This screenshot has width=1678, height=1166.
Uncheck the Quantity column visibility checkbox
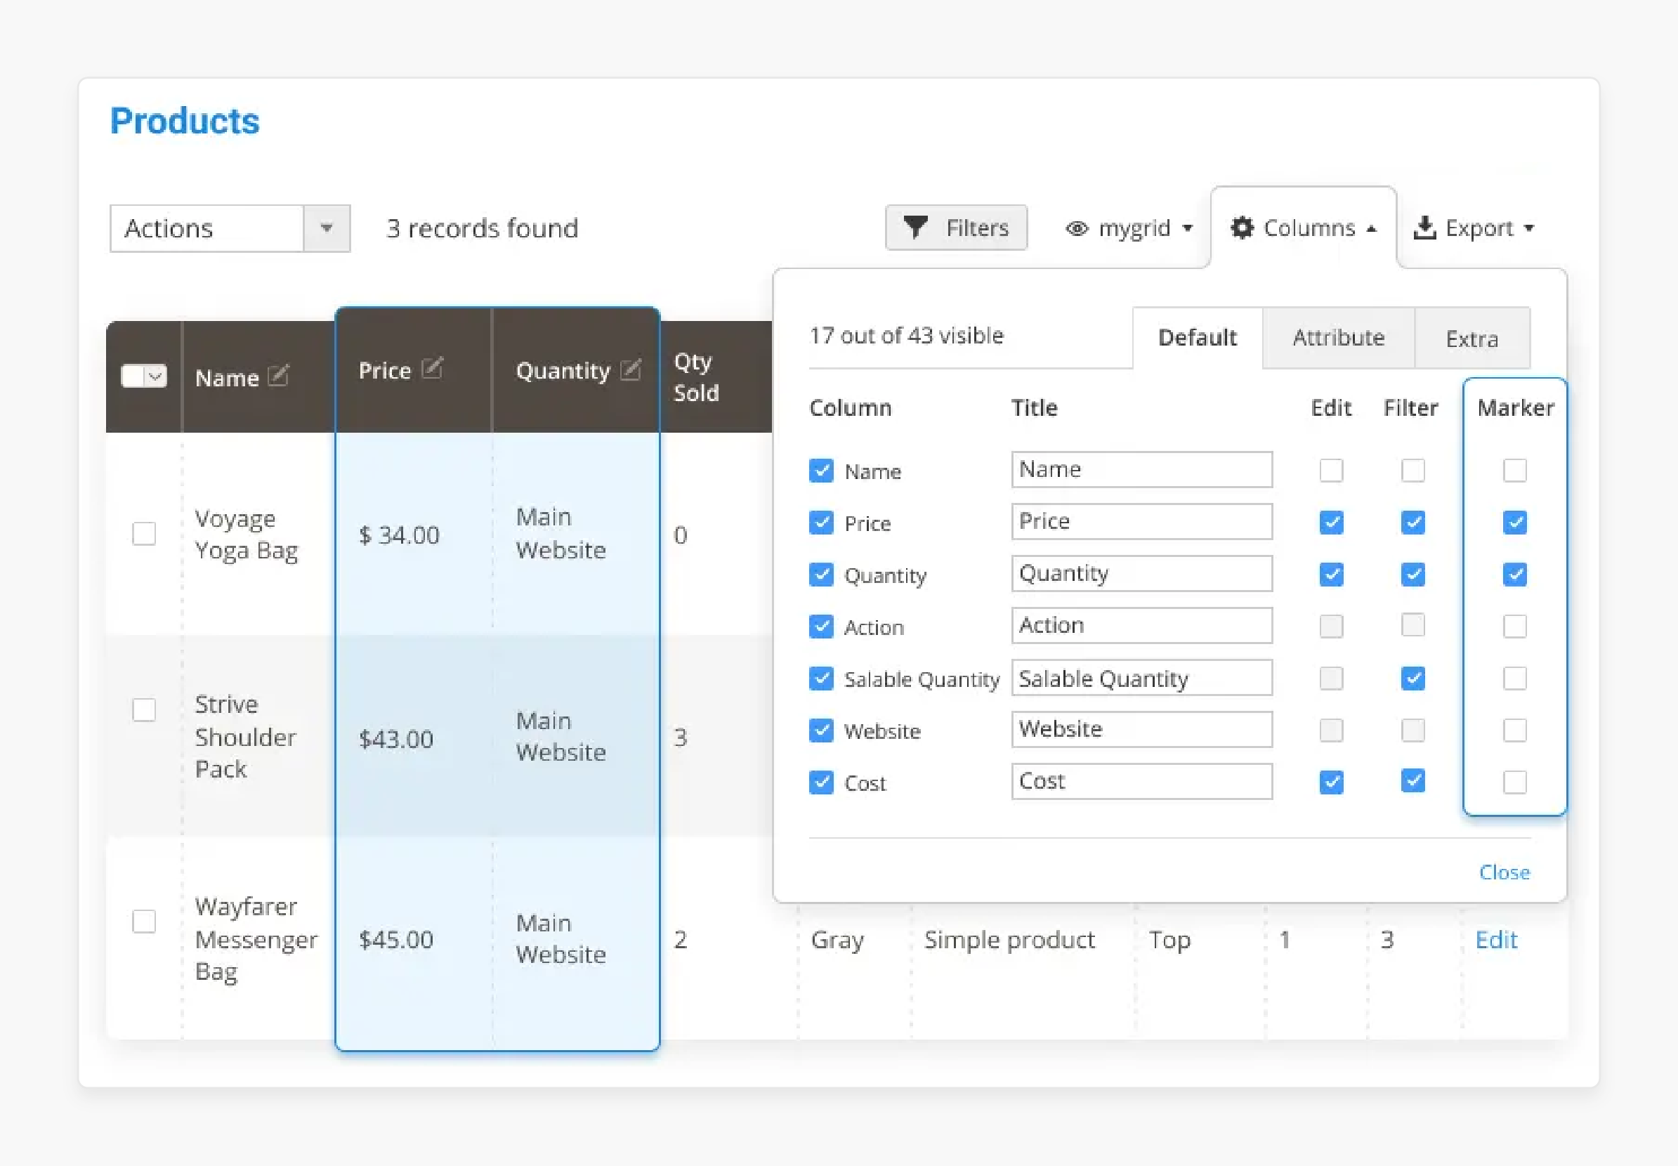(x=821, y=575)
